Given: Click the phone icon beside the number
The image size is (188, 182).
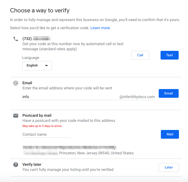Looking at the screenshot, I should click(16, 39).
